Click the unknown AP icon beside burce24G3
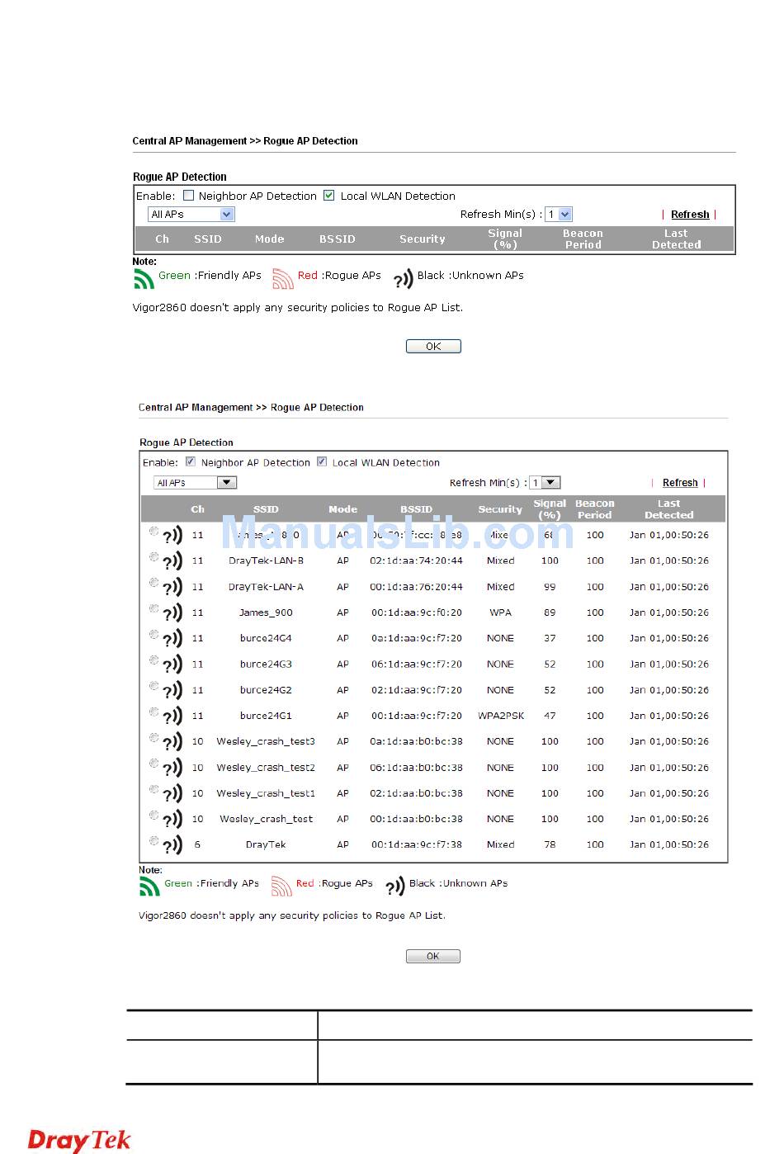 click(x=172, y=664)
